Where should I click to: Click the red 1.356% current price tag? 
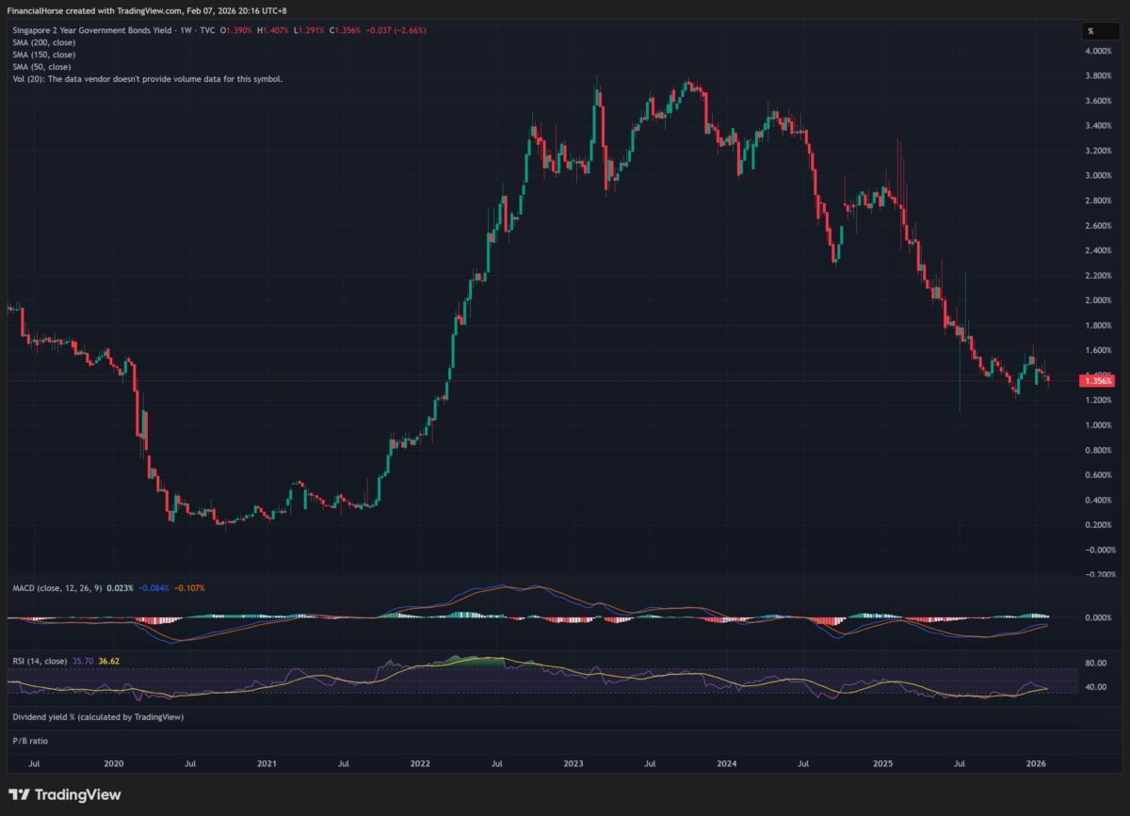(x=1099, y=380)
